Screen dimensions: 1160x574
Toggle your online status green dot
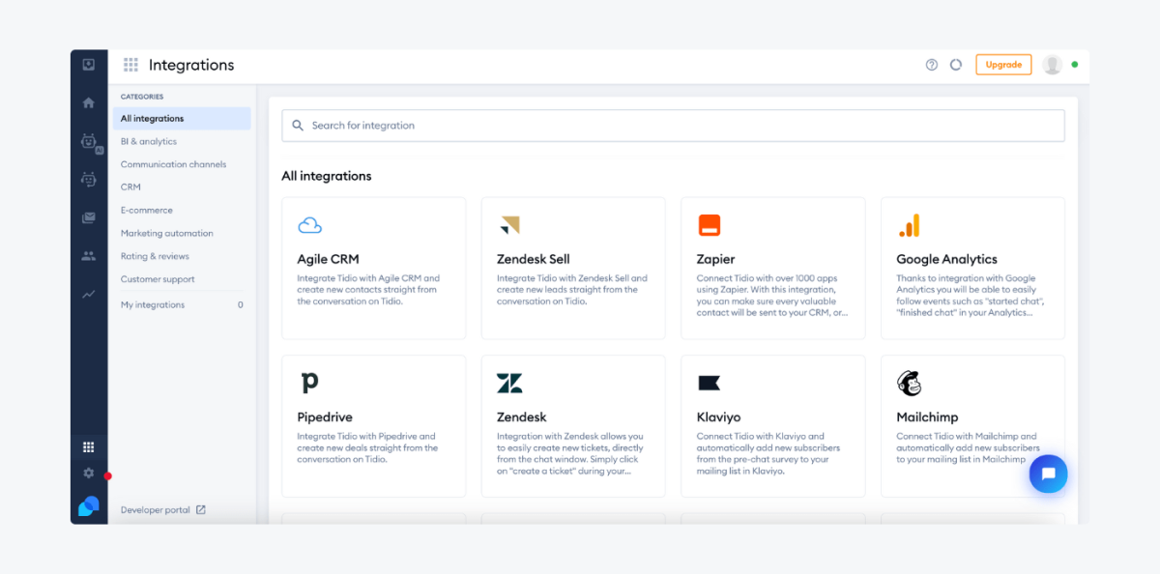[1076, 64]
